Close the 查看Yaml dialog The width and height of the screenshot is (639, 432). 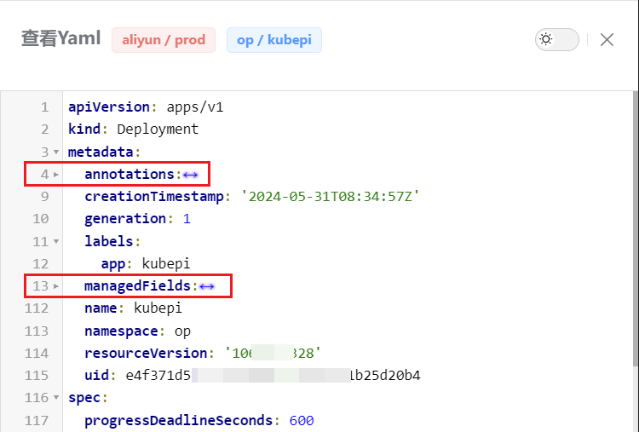click(607, 39)
